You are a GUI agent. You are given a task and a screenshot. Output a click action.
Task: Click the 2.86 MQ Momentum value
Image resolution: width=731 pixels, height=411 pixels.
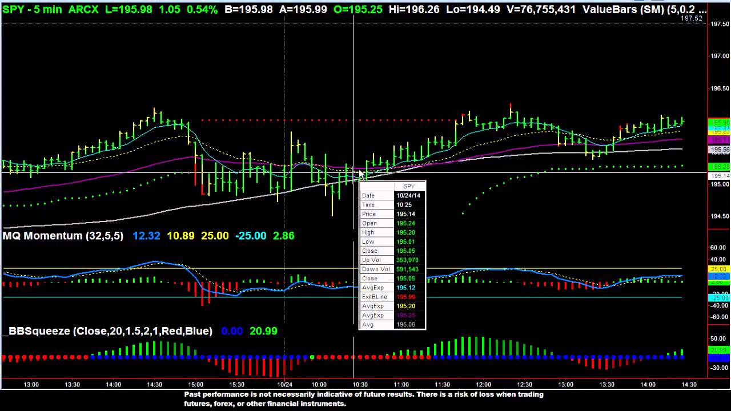coord(284,235)
